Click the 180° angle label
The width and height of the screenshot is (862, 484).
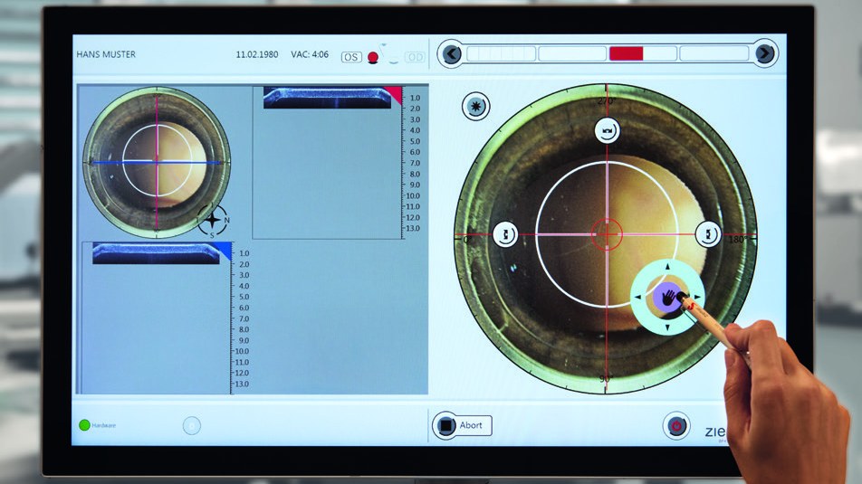click(737, 240)
